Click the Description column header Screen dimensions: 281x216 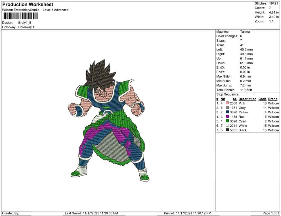(247, 99)
